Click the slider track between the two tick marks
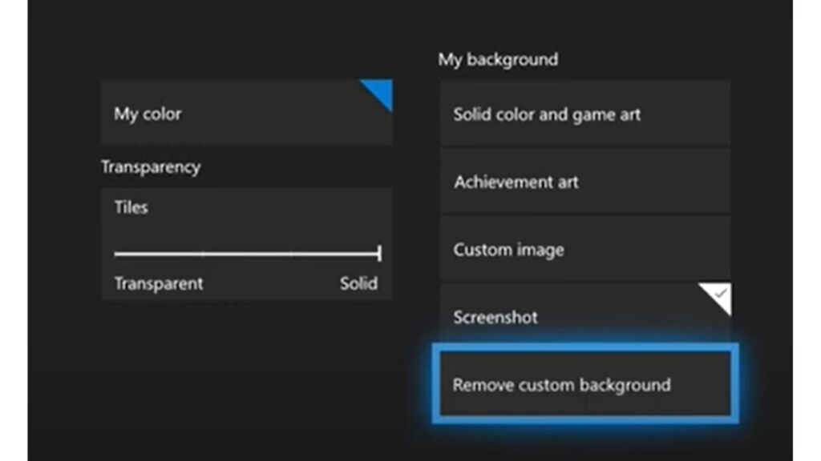 point(247,254)
